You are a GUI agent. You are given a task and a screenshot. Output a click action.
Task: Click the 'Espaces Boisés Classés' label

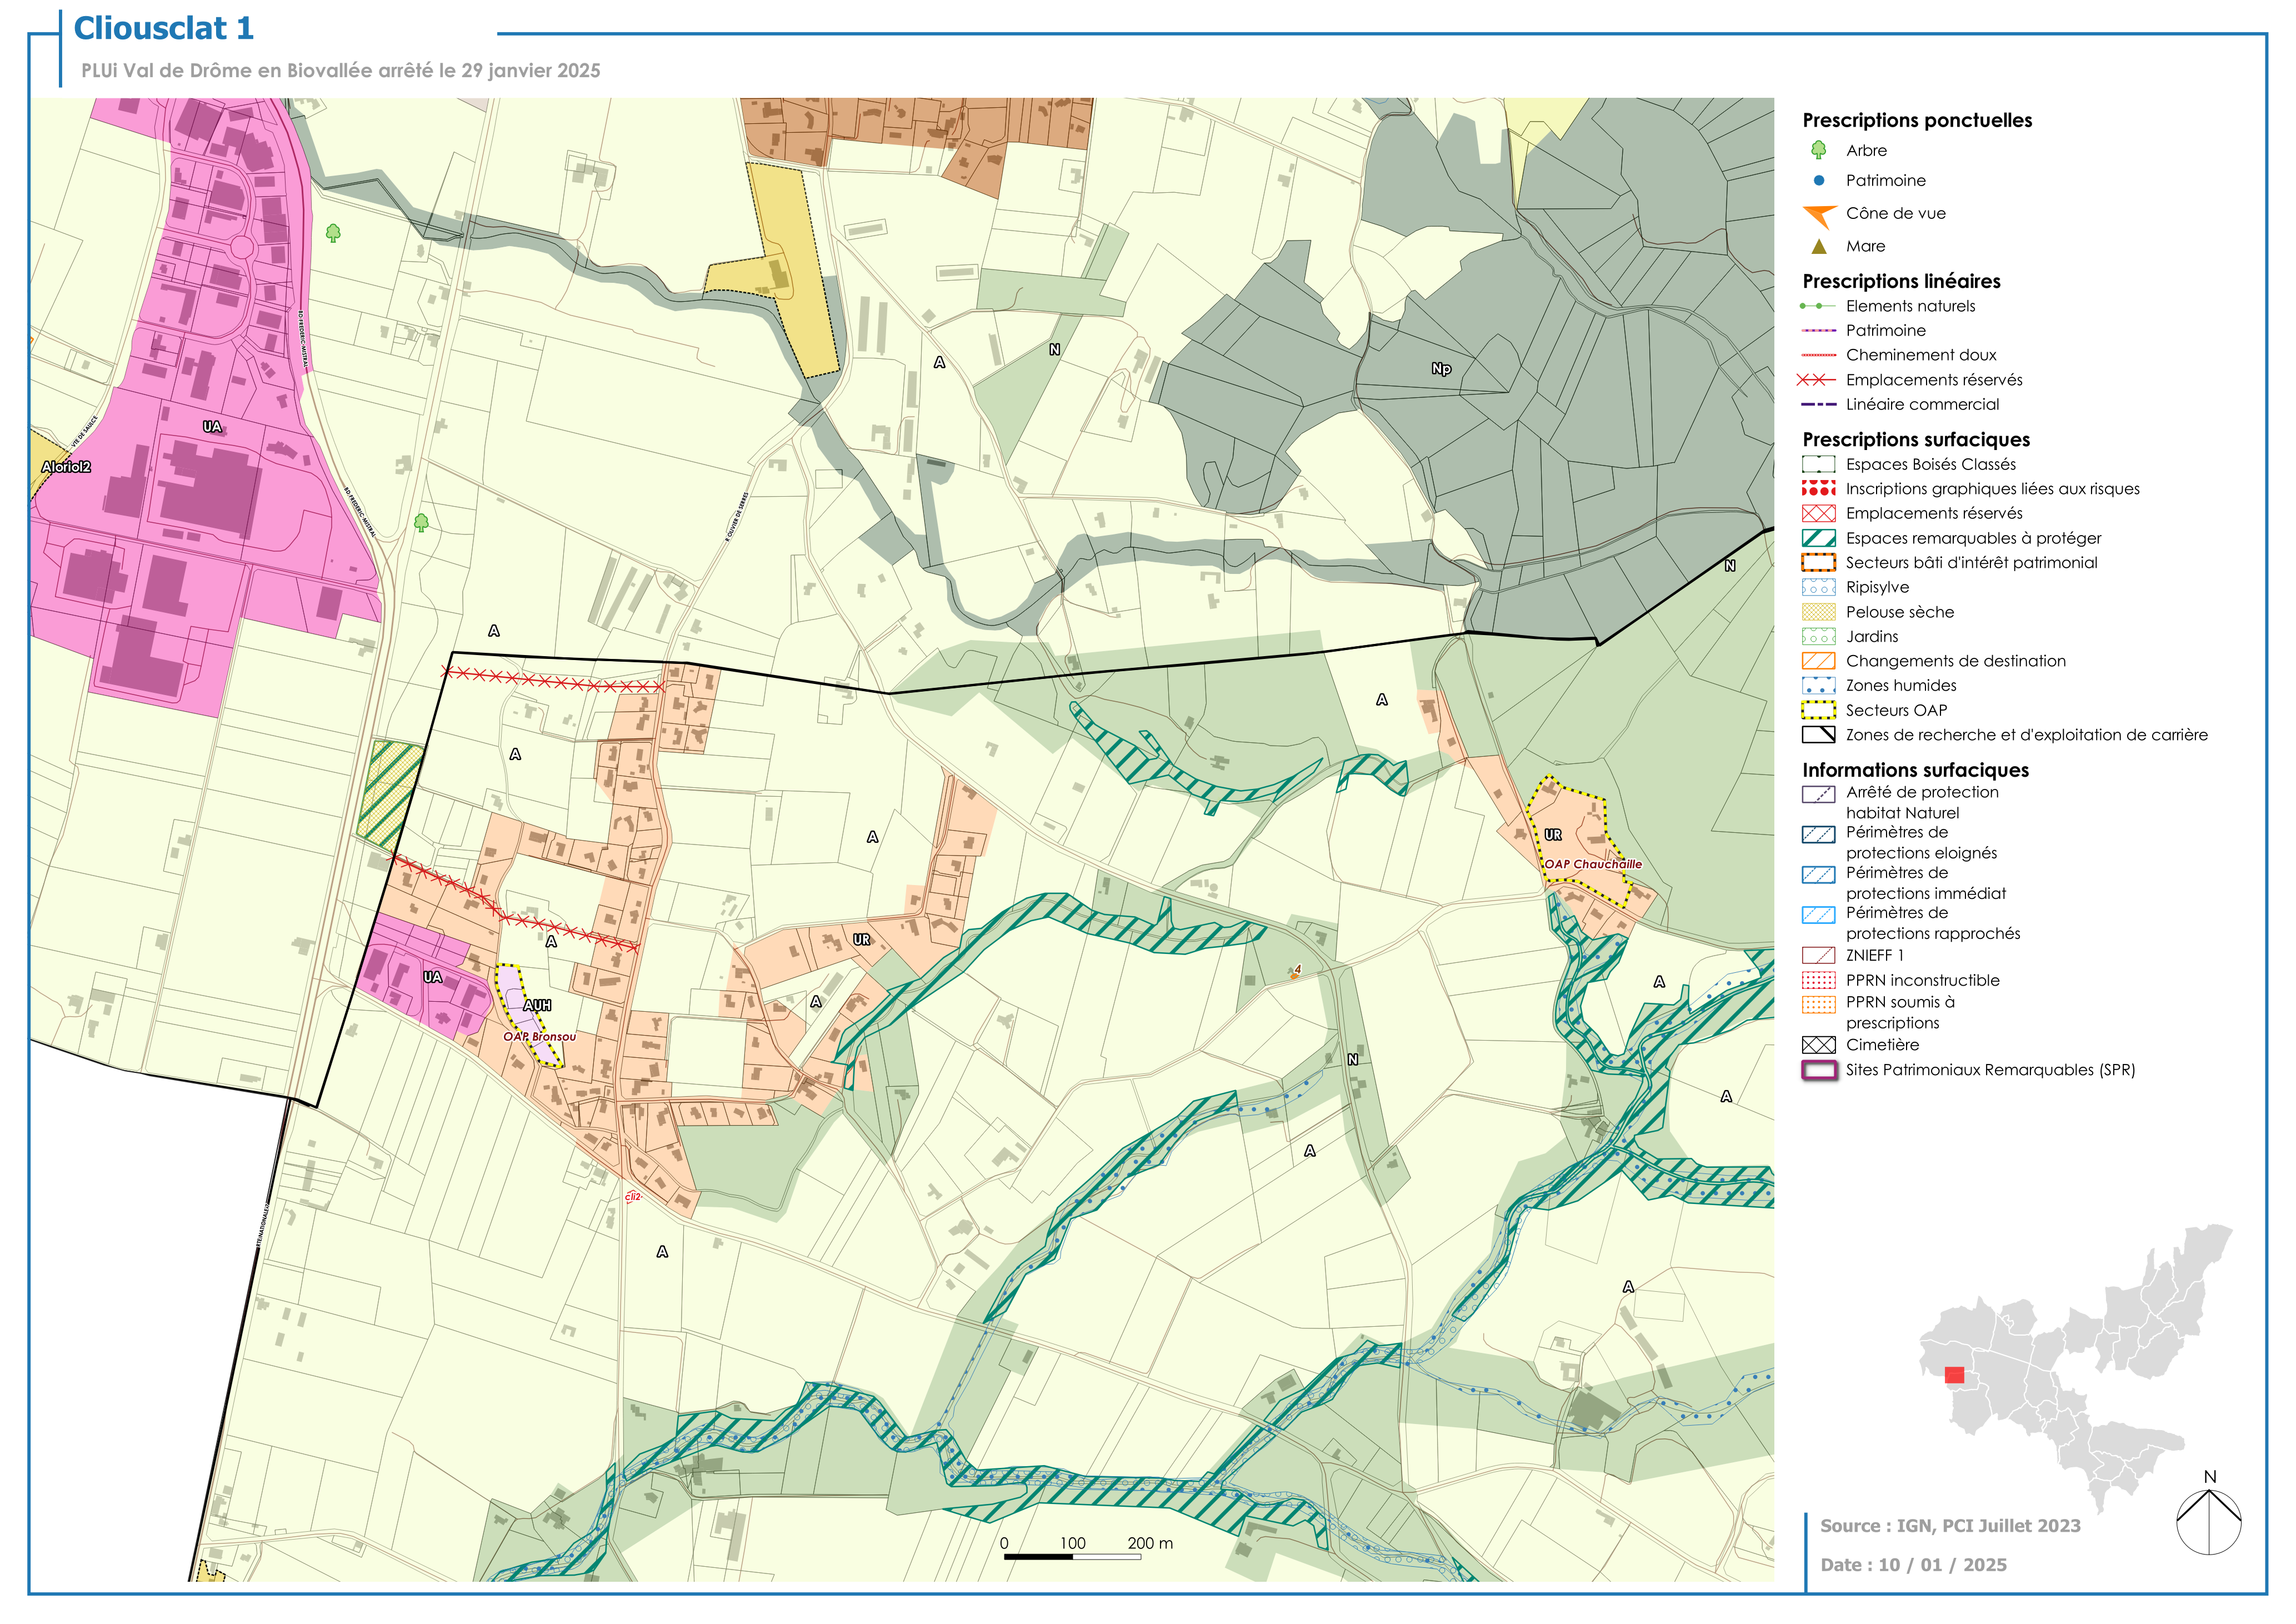[1930, 464]
